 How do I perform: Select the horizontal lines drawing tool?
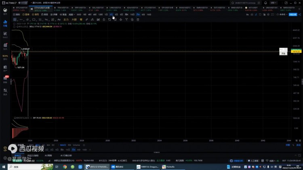tap(40, 19)
